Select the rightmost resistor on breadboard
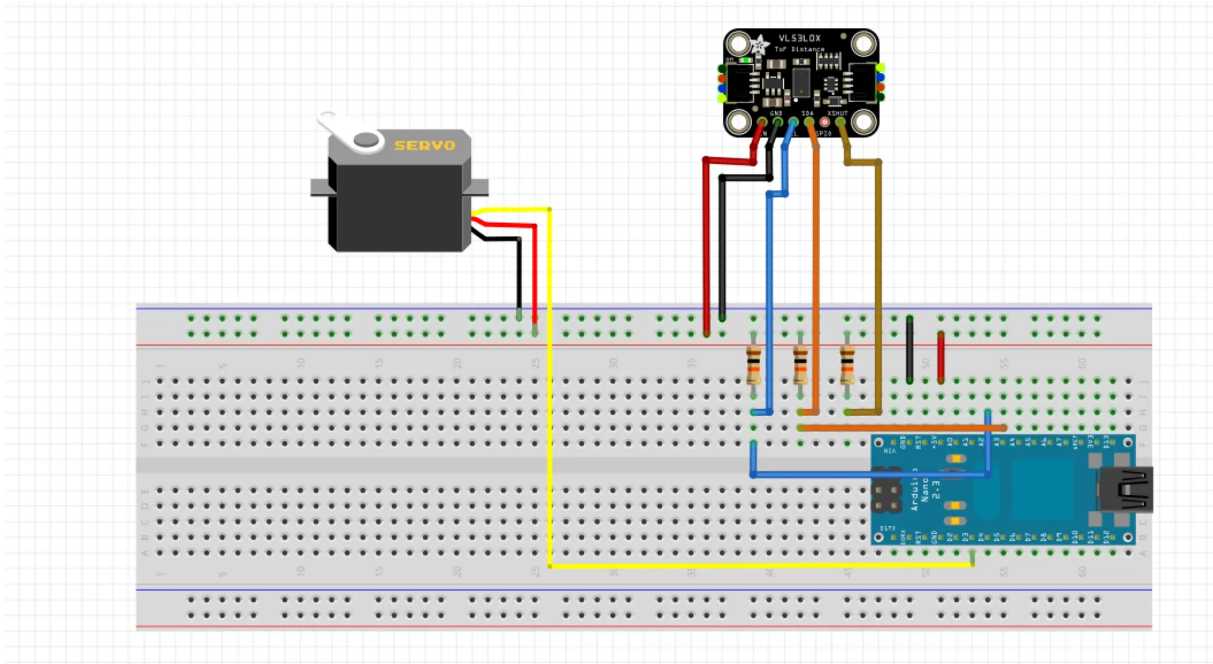The height and width of the screenshot is (664, 1213). [847, 365]
